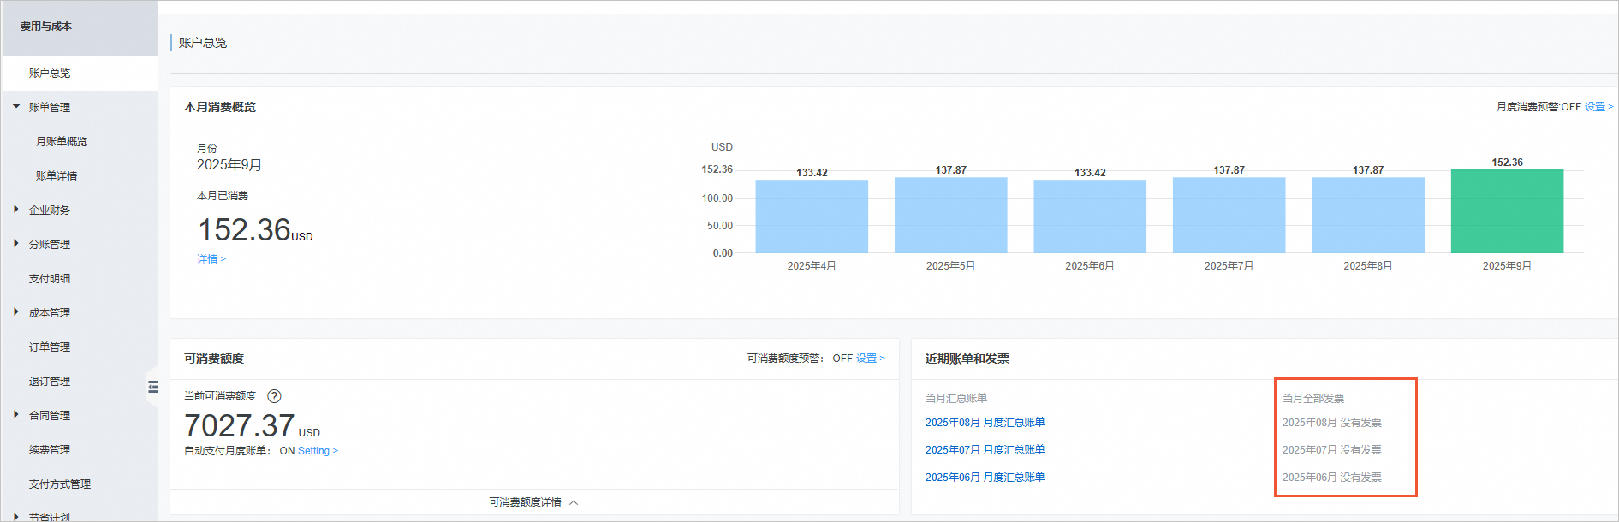Click the help icon beside 当前可消费额度
Image resolution: width=1619 pixels, height=522 pixels.
pyautogui.click(x=274, y=396)
